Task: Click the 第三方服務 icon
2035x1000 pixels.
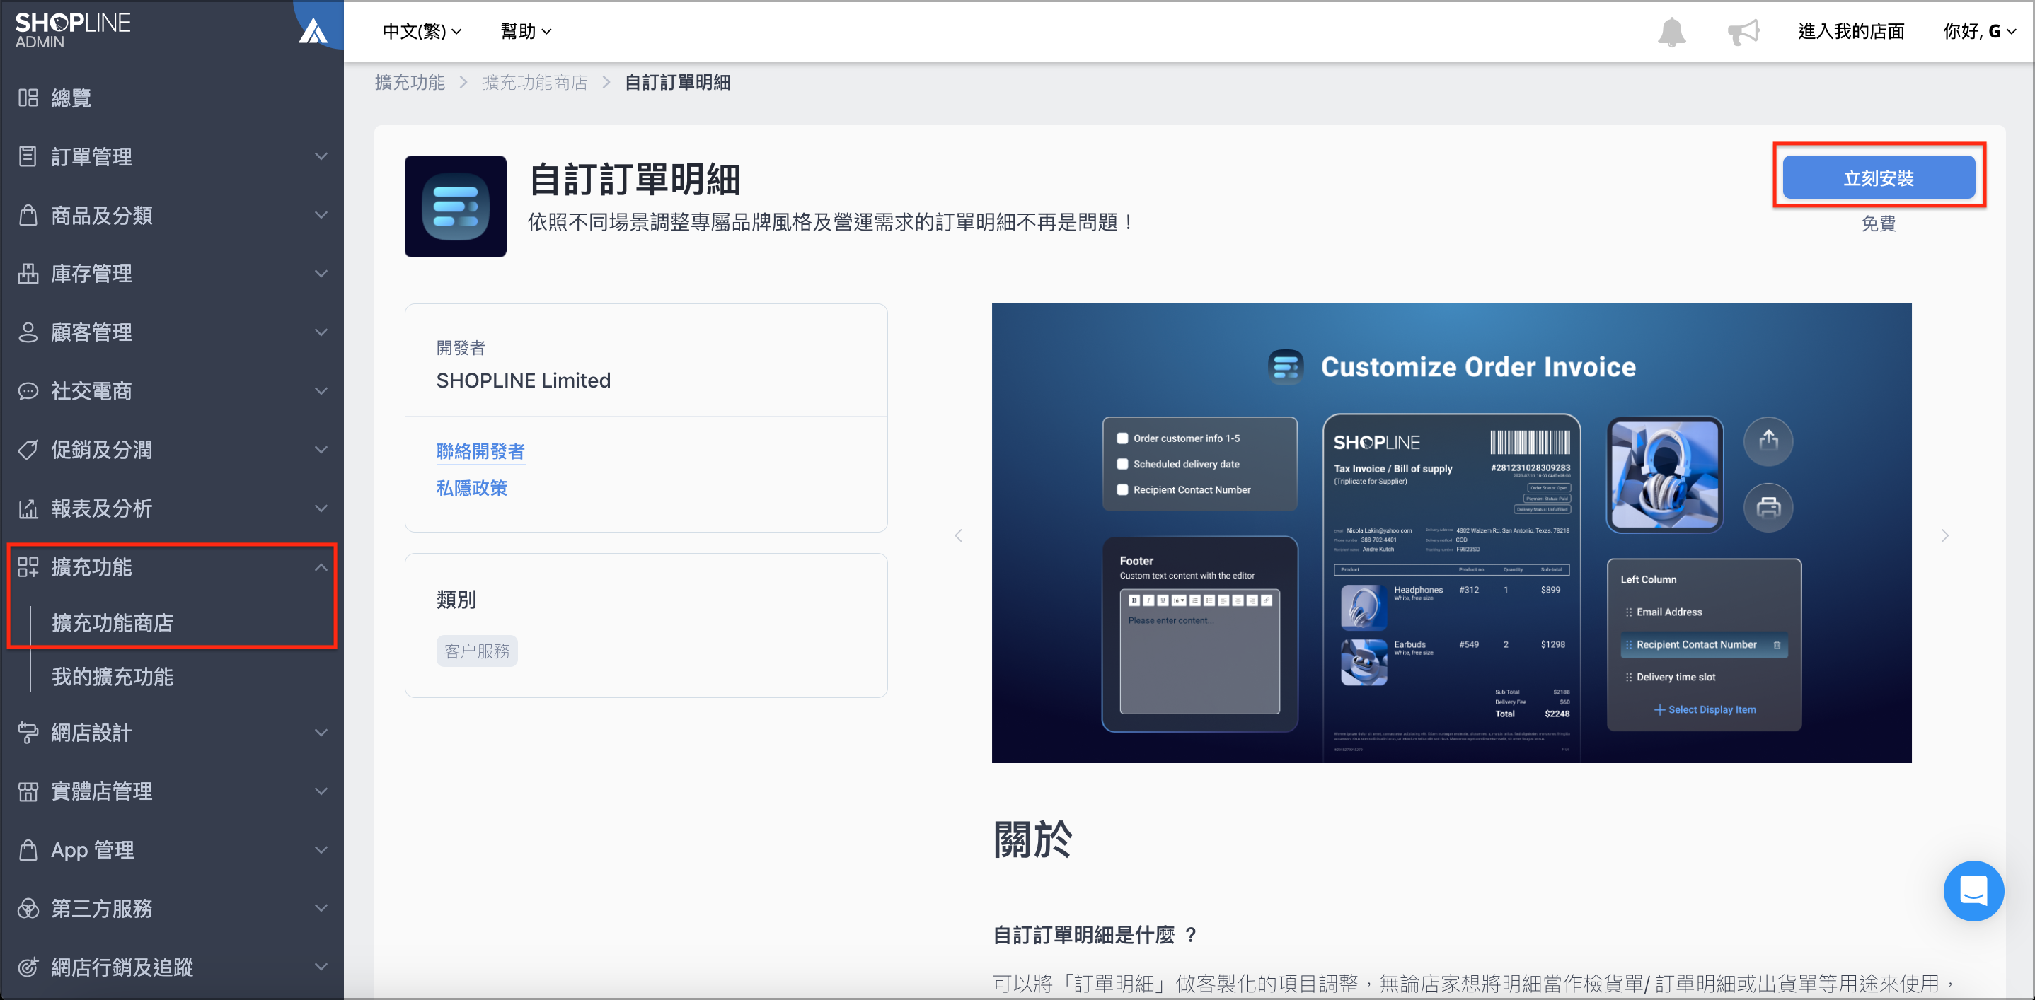Action: [28, 909]
